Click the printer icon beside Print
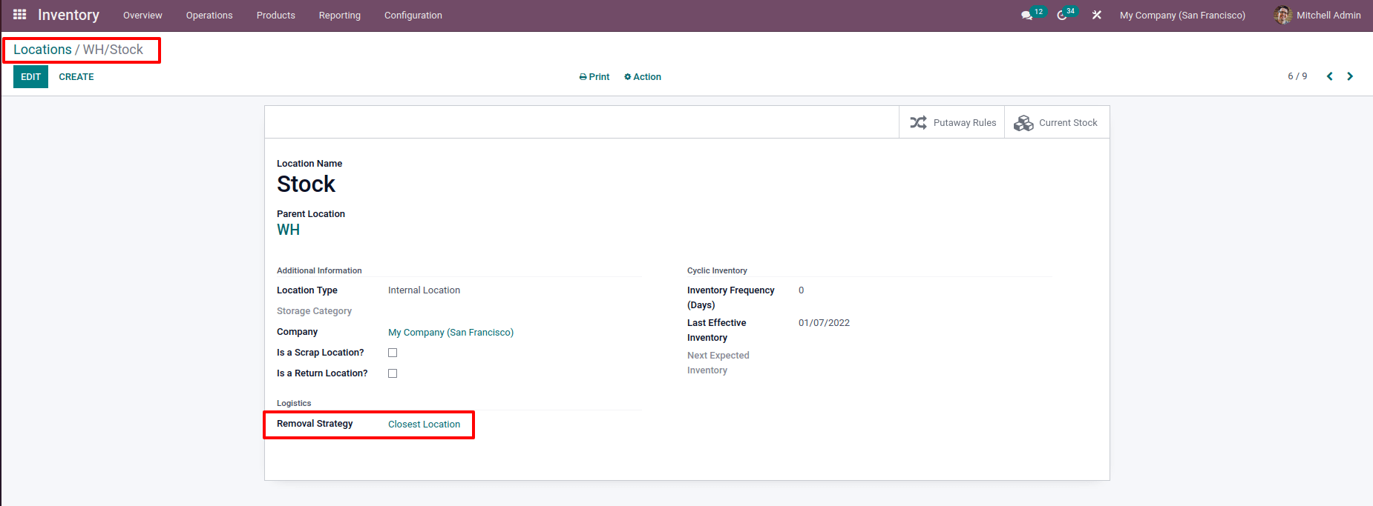1373x506 pixels. pos(583,77)
